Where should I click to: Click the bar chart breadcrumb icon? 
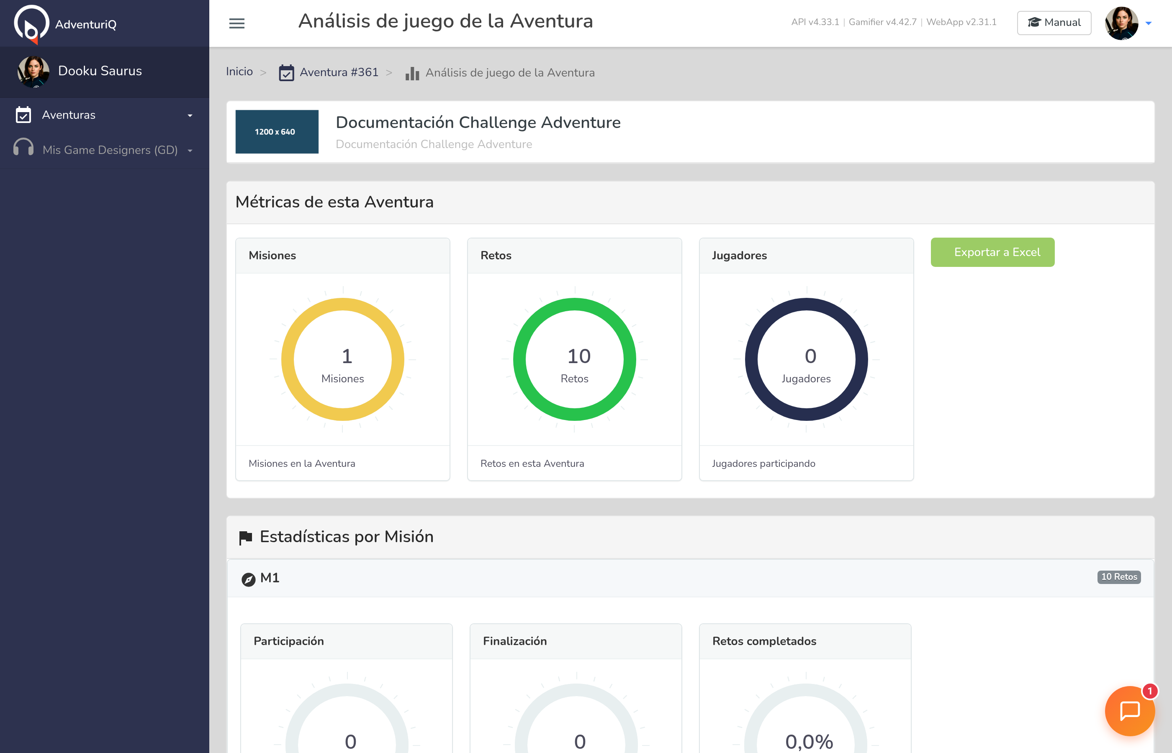point(412,73)
